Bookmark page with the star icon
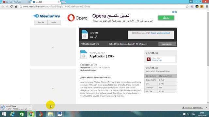 coord(187,6)
